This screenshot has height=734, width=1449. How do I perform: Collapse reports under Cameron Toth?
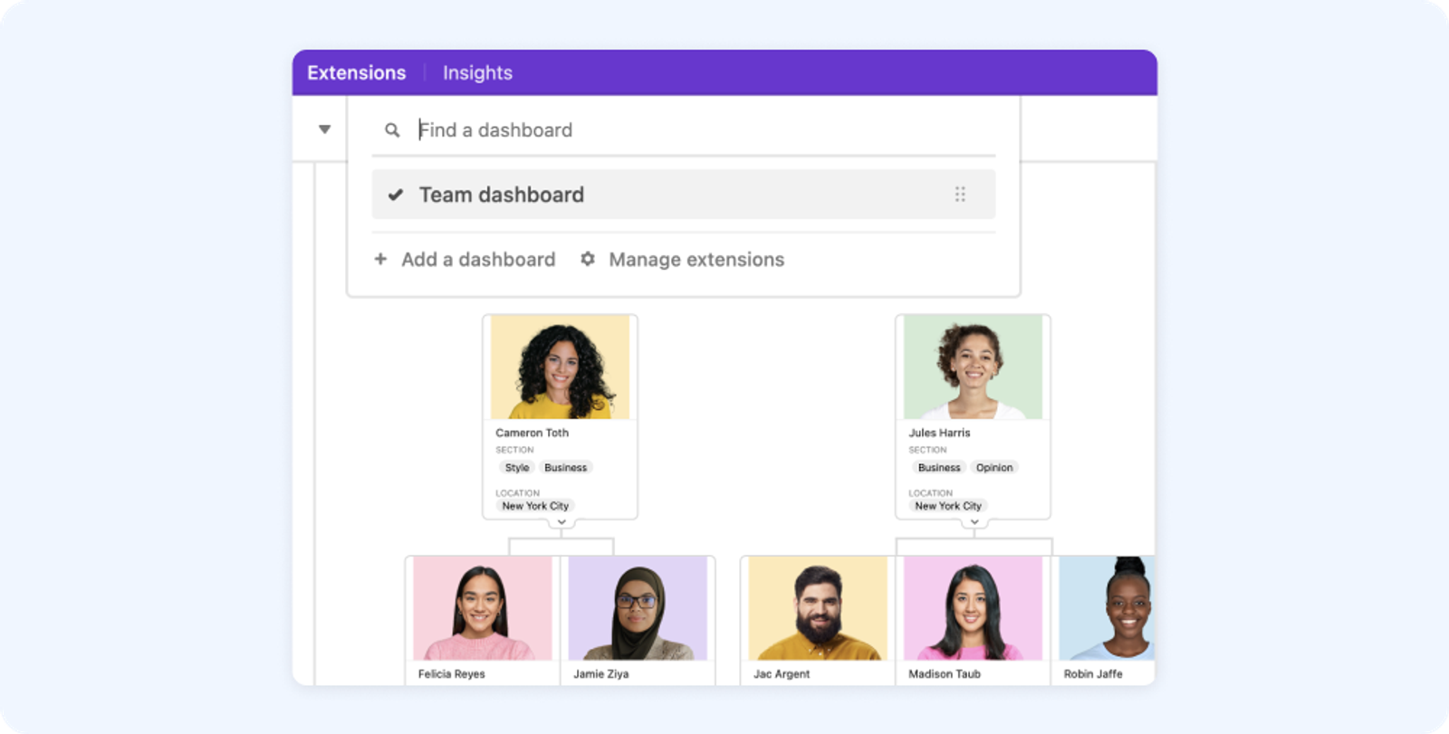coord(561,522)
